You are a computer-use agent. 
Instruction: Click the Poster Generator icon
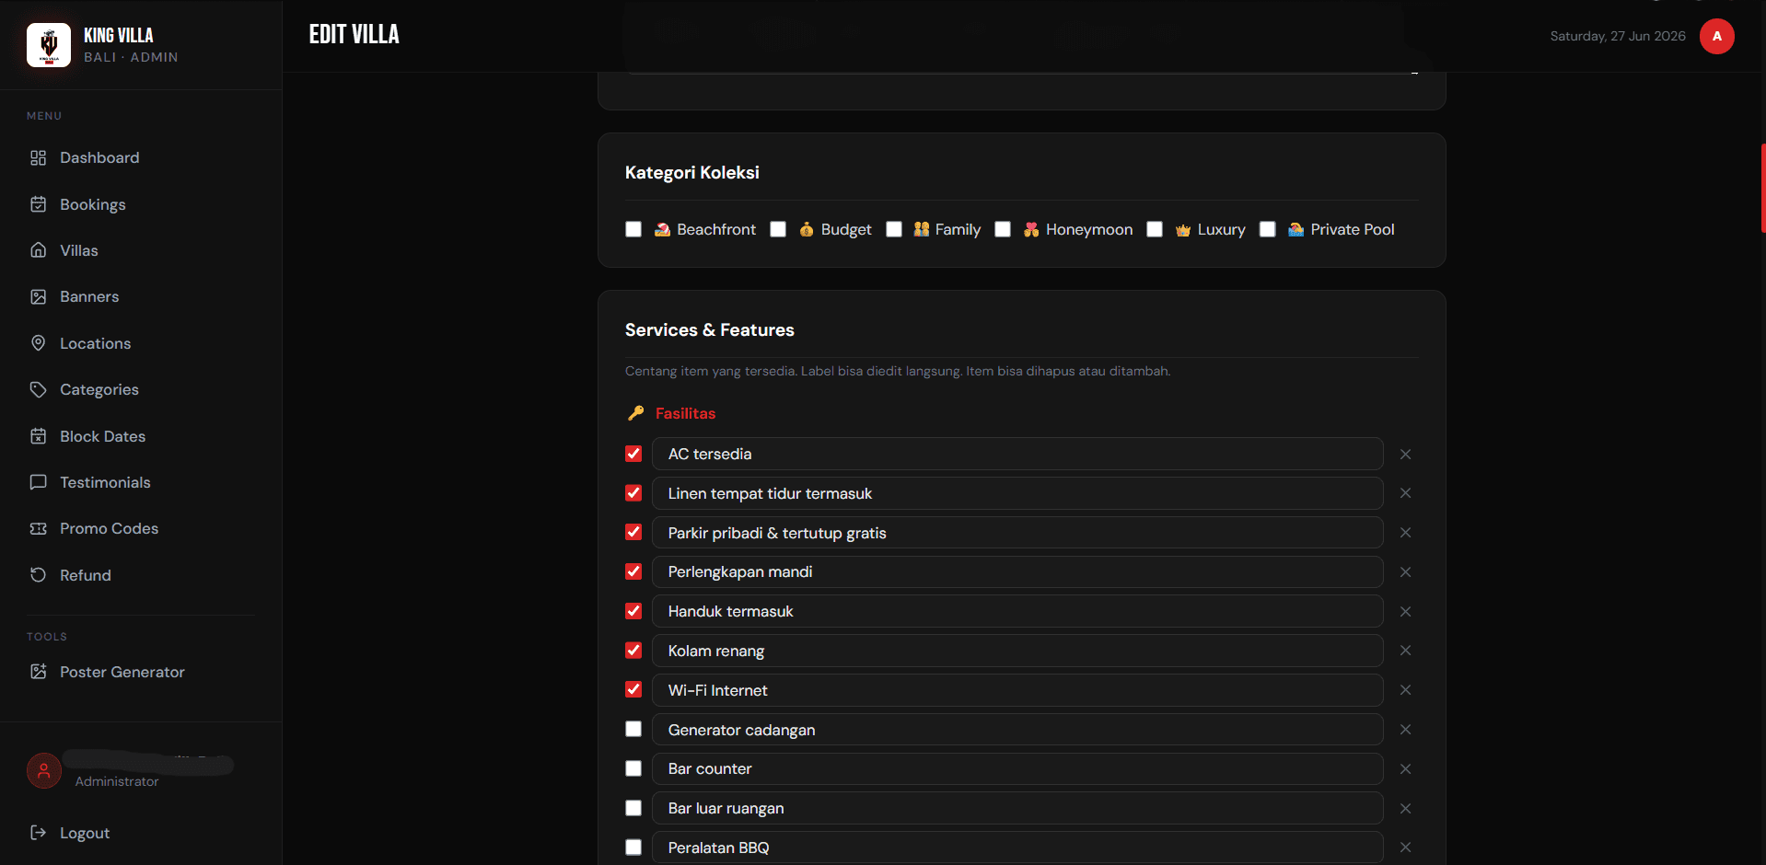click(x=38, y=672)
